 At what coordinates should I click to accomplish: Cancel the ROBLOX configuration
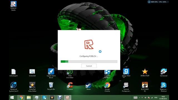[89, 66]
